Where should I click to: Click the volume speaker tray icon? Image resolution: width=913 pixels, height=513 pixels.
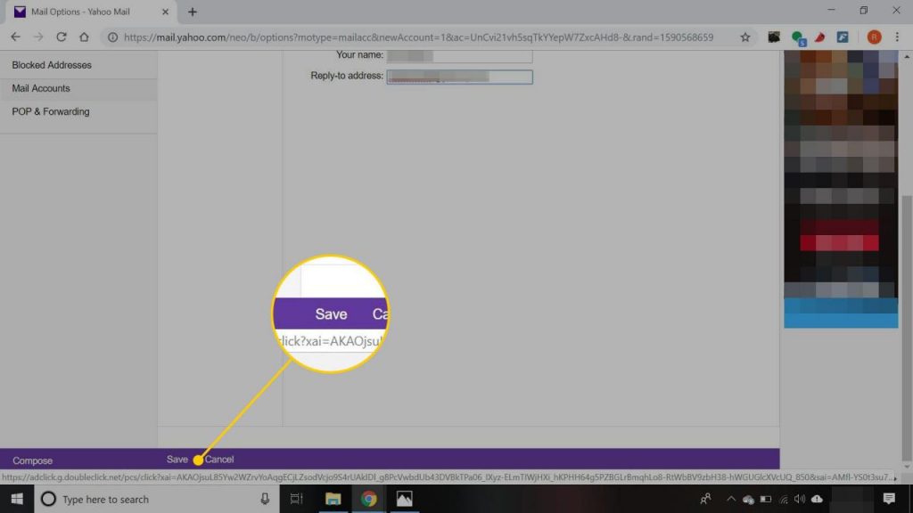click(800, 499)
